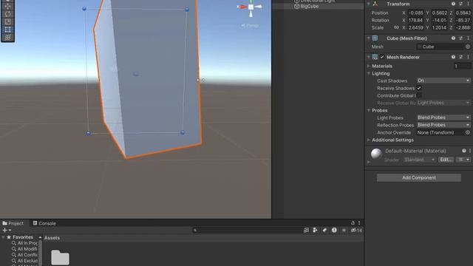Switch to the Project tab
This screenshot has width=473, height=266.
[x=13, y=223]
